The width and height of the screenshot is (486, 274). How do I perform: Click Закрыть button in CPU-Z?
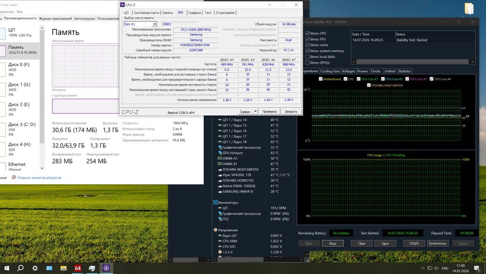point(291,111)
